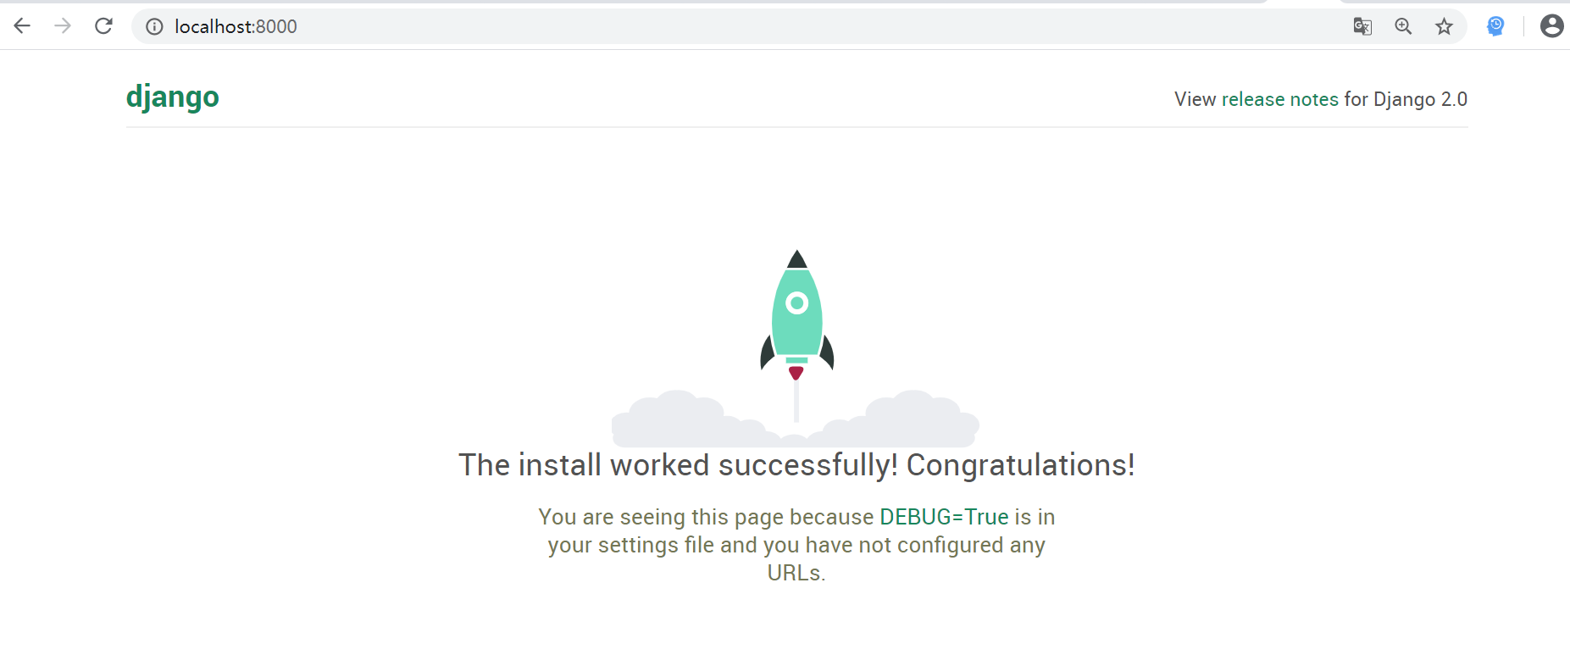
Task: Click the DEBUG=True link
Action: [944, 517]
